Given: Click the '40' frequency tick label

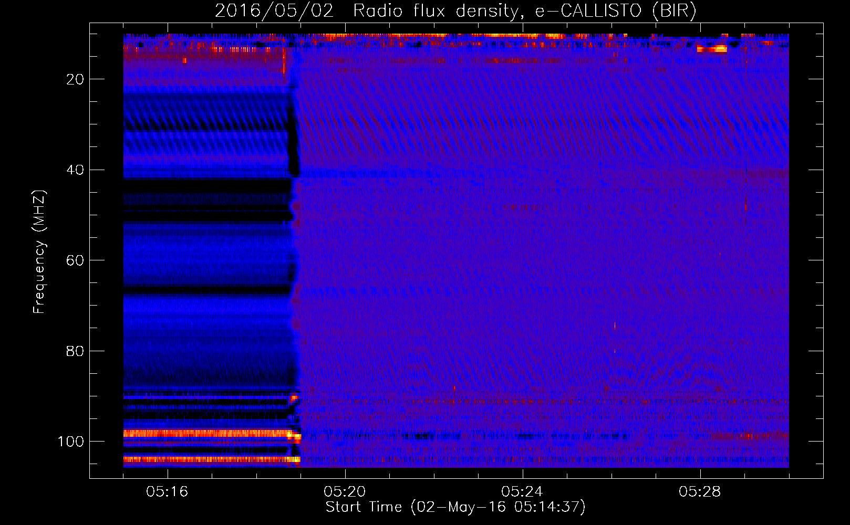Looking at the screenshot, I should point(75,170).
